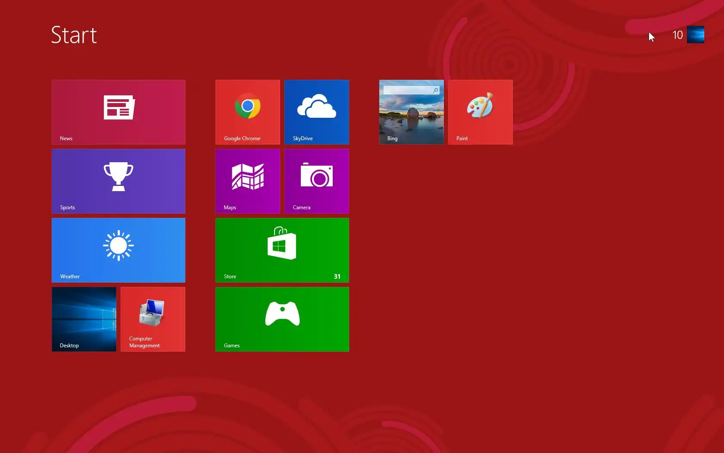This screenshot has width=724, height=453.
Task: Open the Bing search tile
Action: [412, 112]
